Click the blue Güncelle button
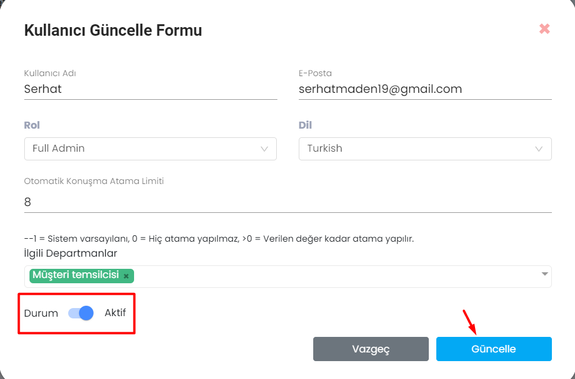The height and width of the screenshot is (379, 575). 494,349
